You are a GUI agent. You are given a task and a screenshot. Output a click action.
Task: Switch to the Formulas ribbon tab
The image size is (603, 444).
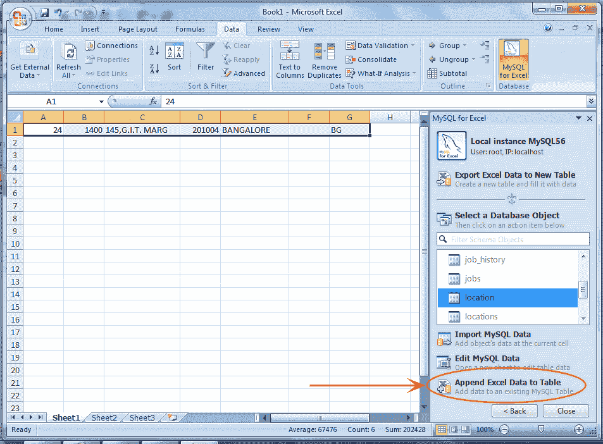pyautogui.click(x=190, y=28)
